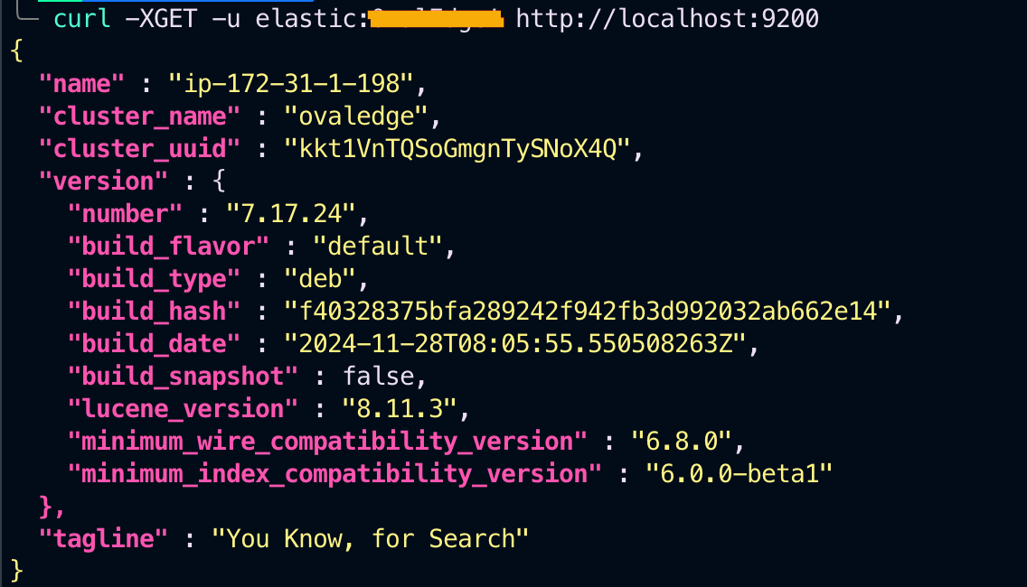1027x587 pixels.
Task: Click the "build_flavor" key
Action: pyautogui.click(x=169, y=247)
